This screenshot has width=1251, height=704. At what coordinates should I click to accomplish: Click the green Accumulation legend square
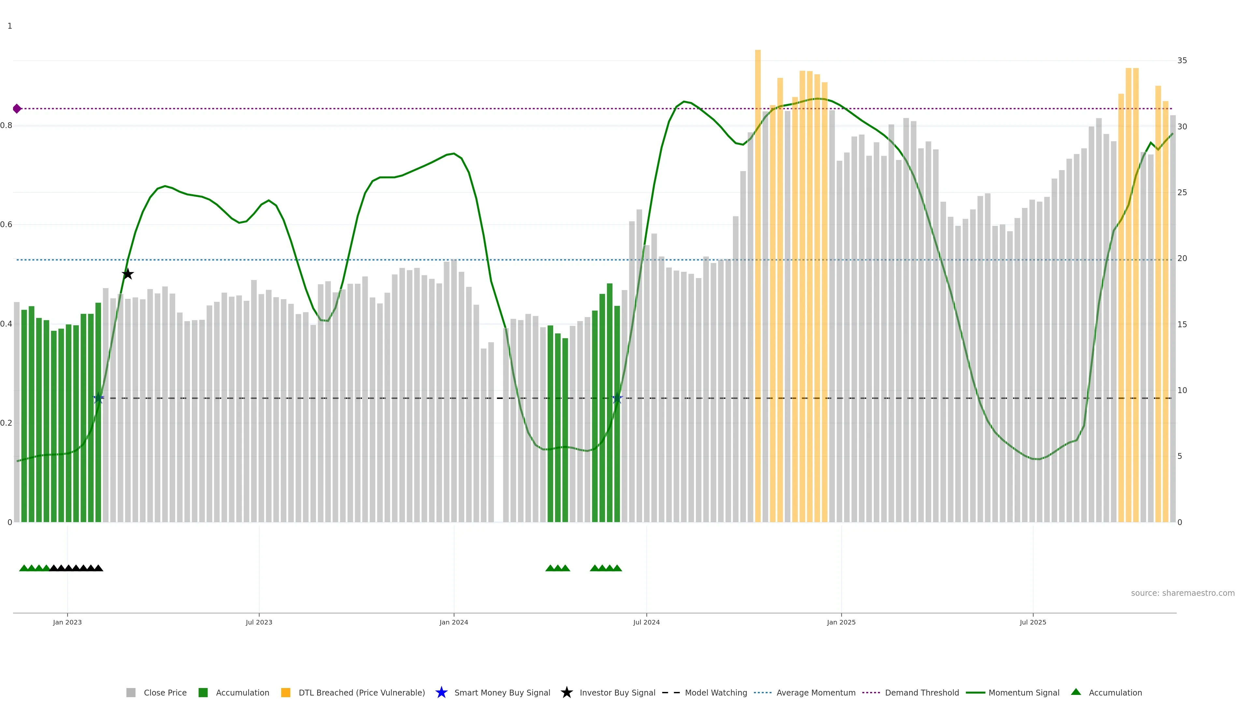203,693
